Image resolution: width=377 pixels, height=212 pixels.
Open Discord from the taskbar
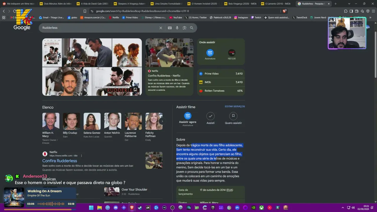[116, 208]
